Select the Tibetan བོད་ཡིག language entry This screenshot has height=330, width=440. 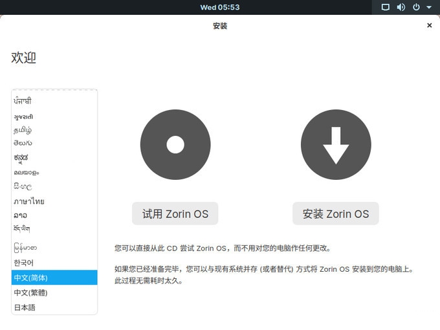54,228
